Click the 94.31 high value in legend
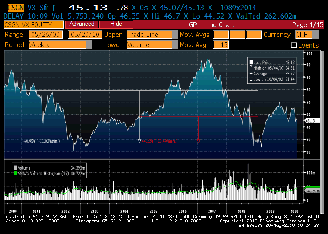Screen dimensions: 328x234 tap(290, 68)
